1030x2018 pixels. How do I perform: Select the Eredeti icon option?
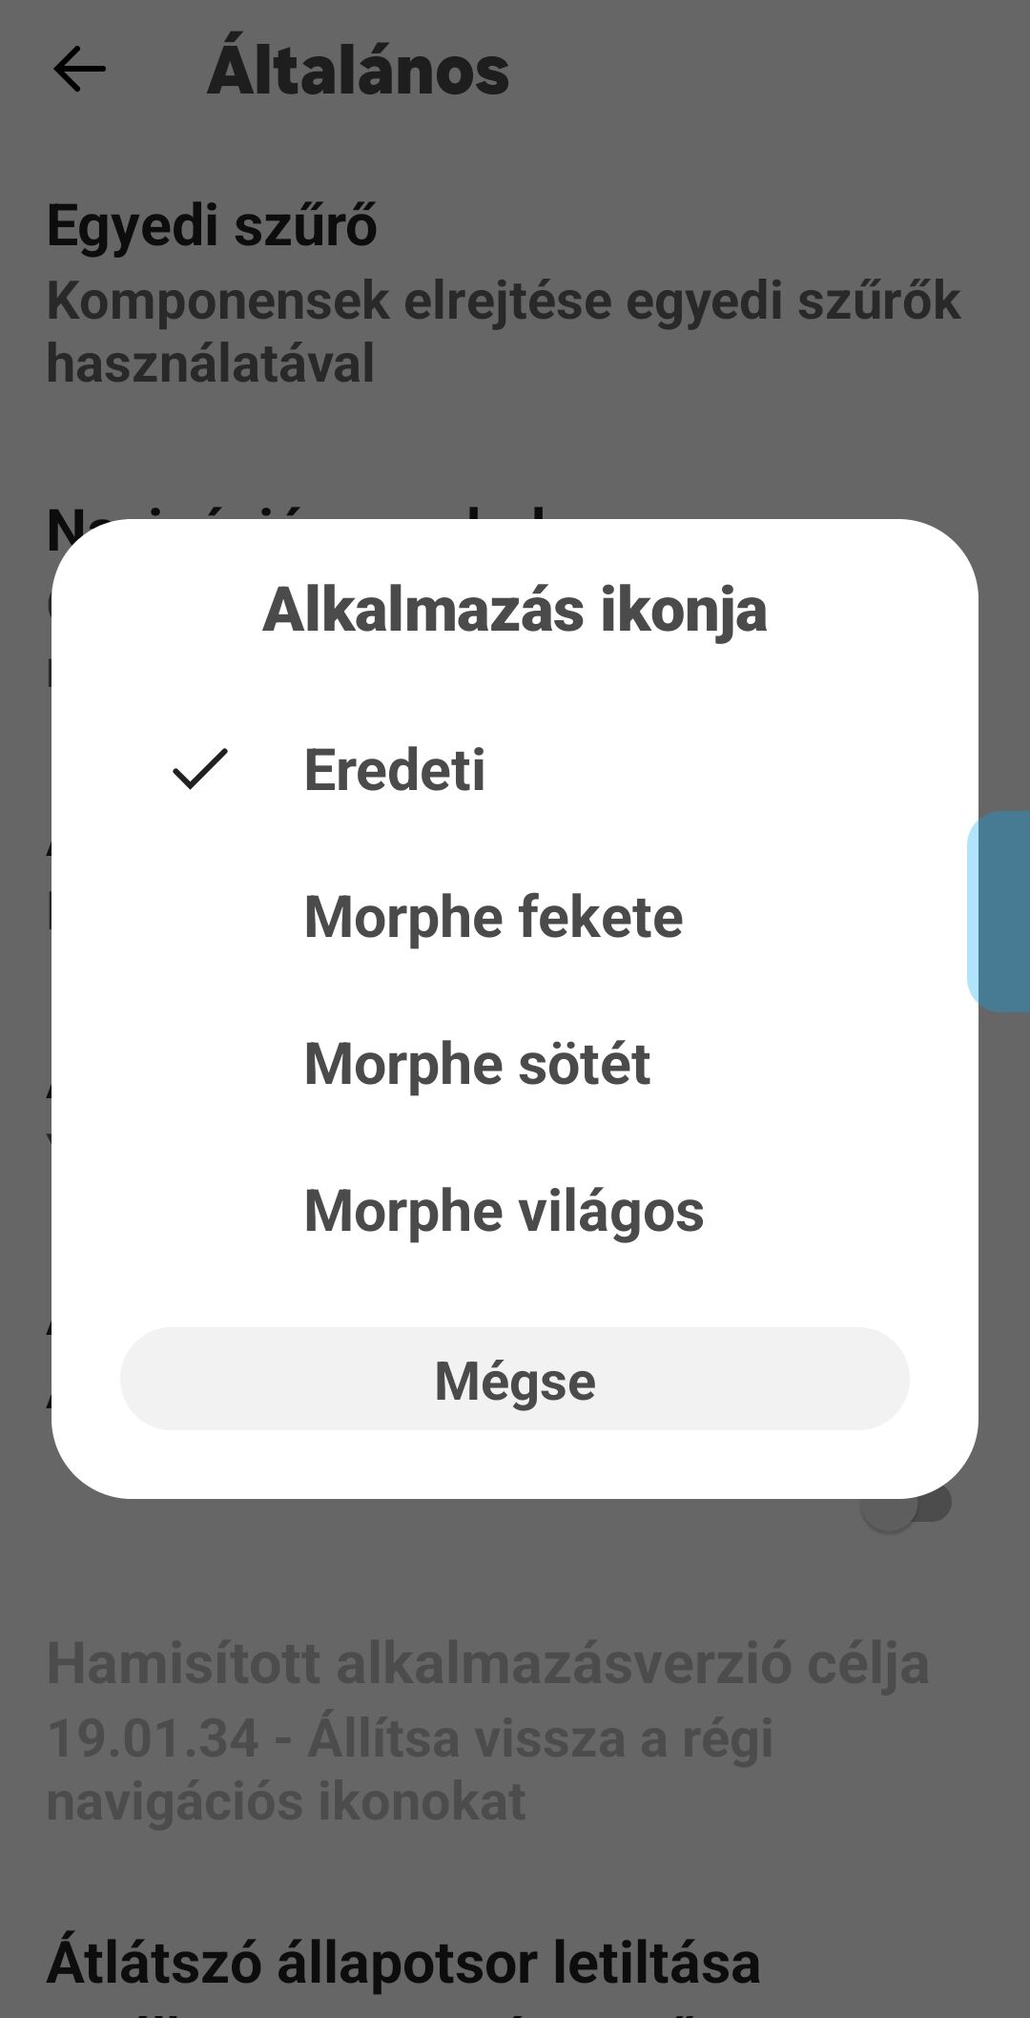pos(394,769)
